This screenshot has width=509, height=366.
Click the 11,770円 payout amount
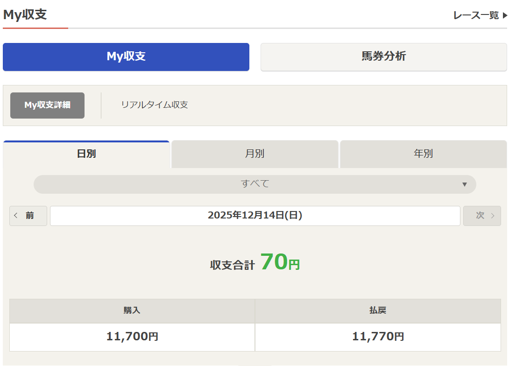point(378,337)
